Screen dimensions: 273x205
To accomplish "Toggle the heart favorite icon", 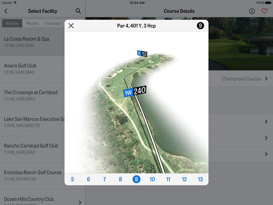I will click(265, 11).
